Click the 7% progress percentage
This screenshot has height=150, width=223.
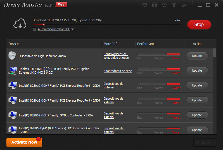tap(177, 21)
